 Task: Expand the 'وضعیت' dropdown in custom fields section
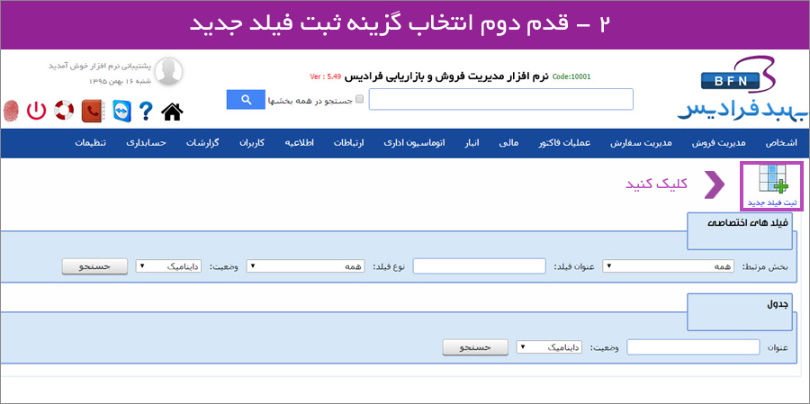point(168,265)
